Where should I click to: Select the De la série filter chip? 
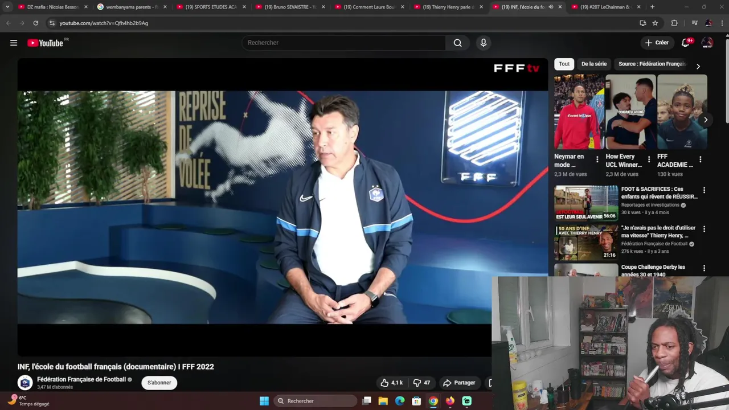(x=594, y=64)
